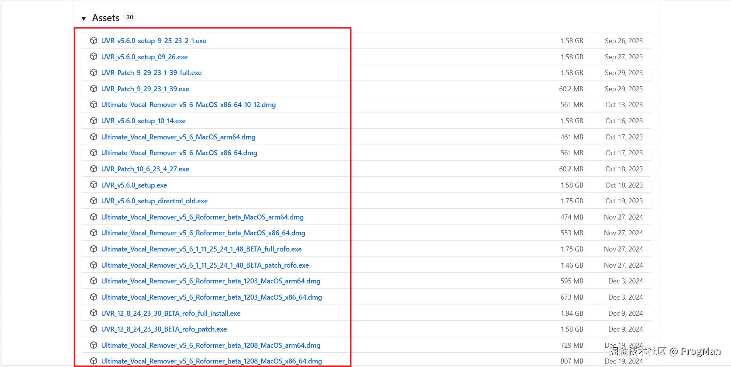Click the 1.46 GB file size
The height and width of the screenshot is (367, 731).
tap(572, 265)
